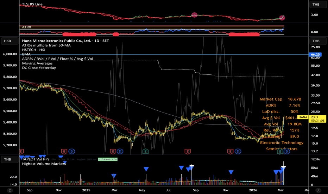The height and width of the screenshot is (194, 328).
Task: Select the green E earnings marker at May 2025
Action: point(145,151)
